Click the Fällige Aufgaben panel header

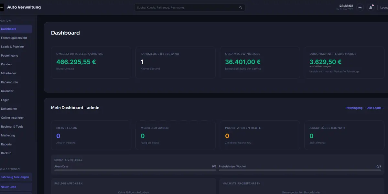[69, 183]
